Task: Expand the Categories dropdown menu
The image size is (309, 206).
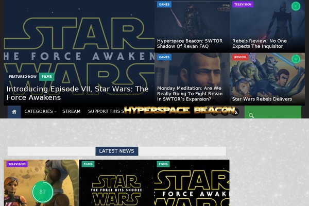Action: point(40,111)
